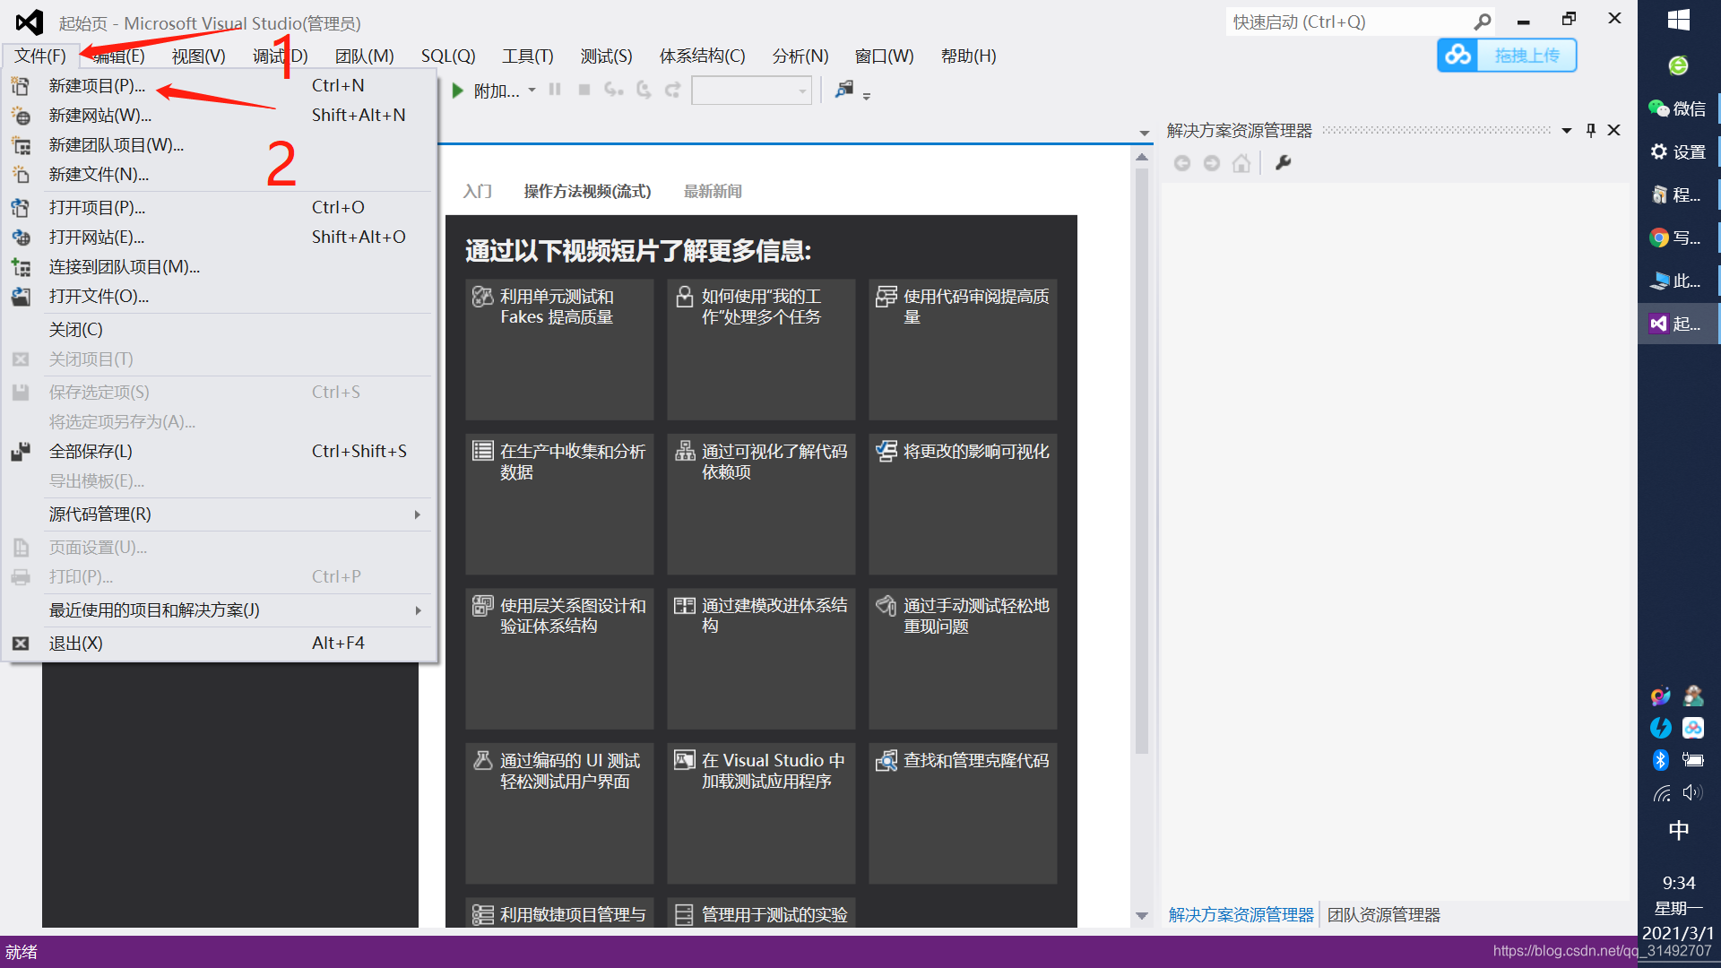This screenshot has height=968, width=1721.
Task: Open the Solution Explorer window options dropdown
Action: [1567, 130]
